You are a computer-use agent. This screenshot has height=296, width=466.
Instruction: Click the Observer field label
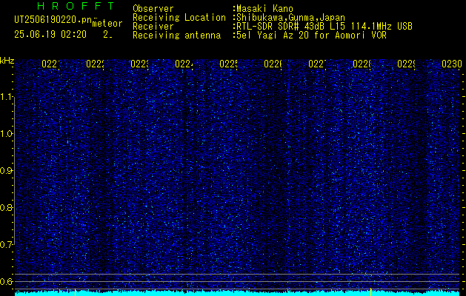(x=153, y=8)
